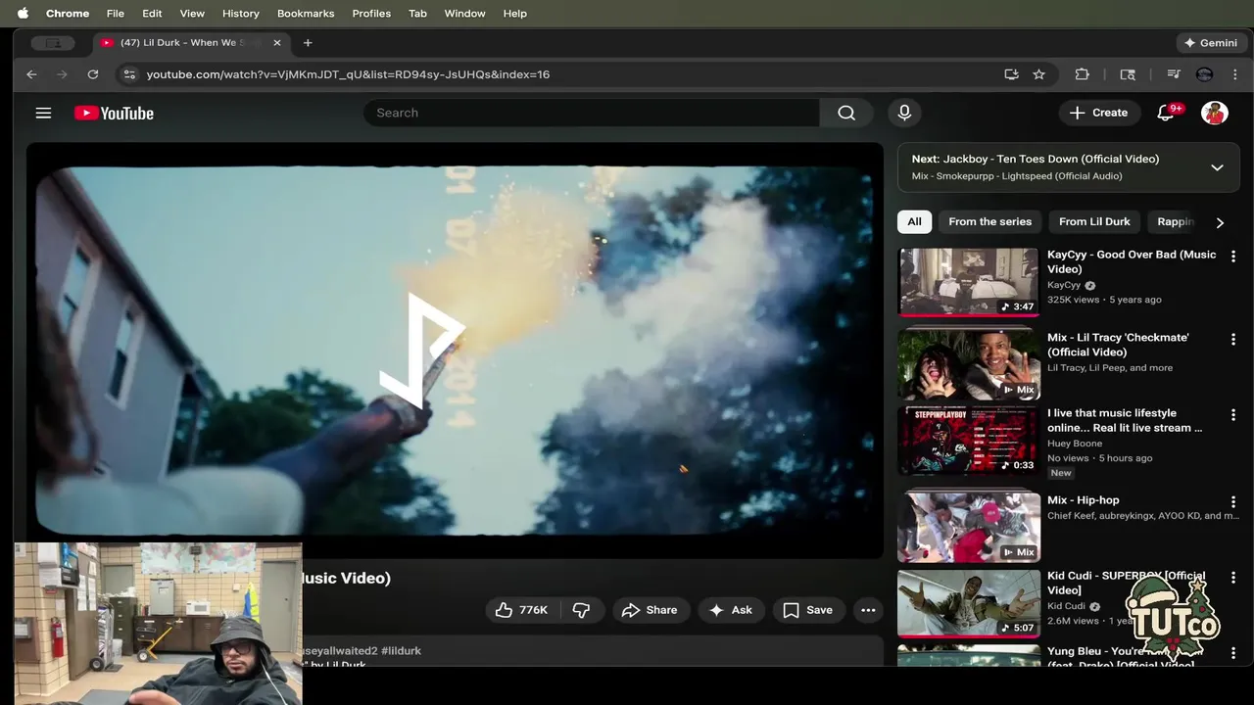Click the Share button
Image resolution: width=1254 pixels, height=705 pixels.
650,610
